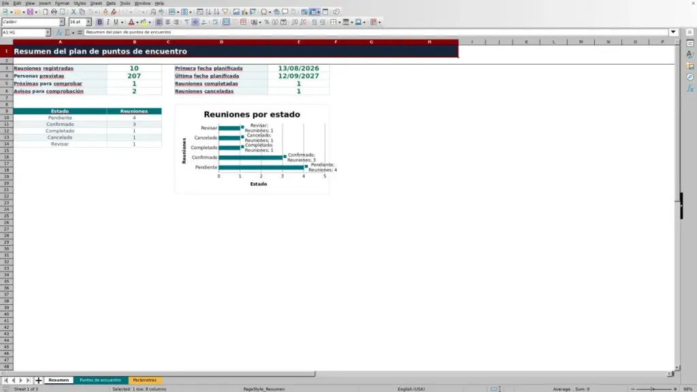697x392 pixels.
Task: Add a new sheet with plus button
Action: pyautogui.click(x=38, y=380)
